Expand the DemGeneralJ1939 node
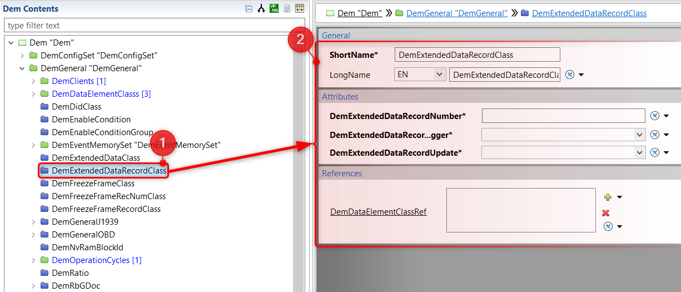This screenshot has width=681, height=292. 33,222
